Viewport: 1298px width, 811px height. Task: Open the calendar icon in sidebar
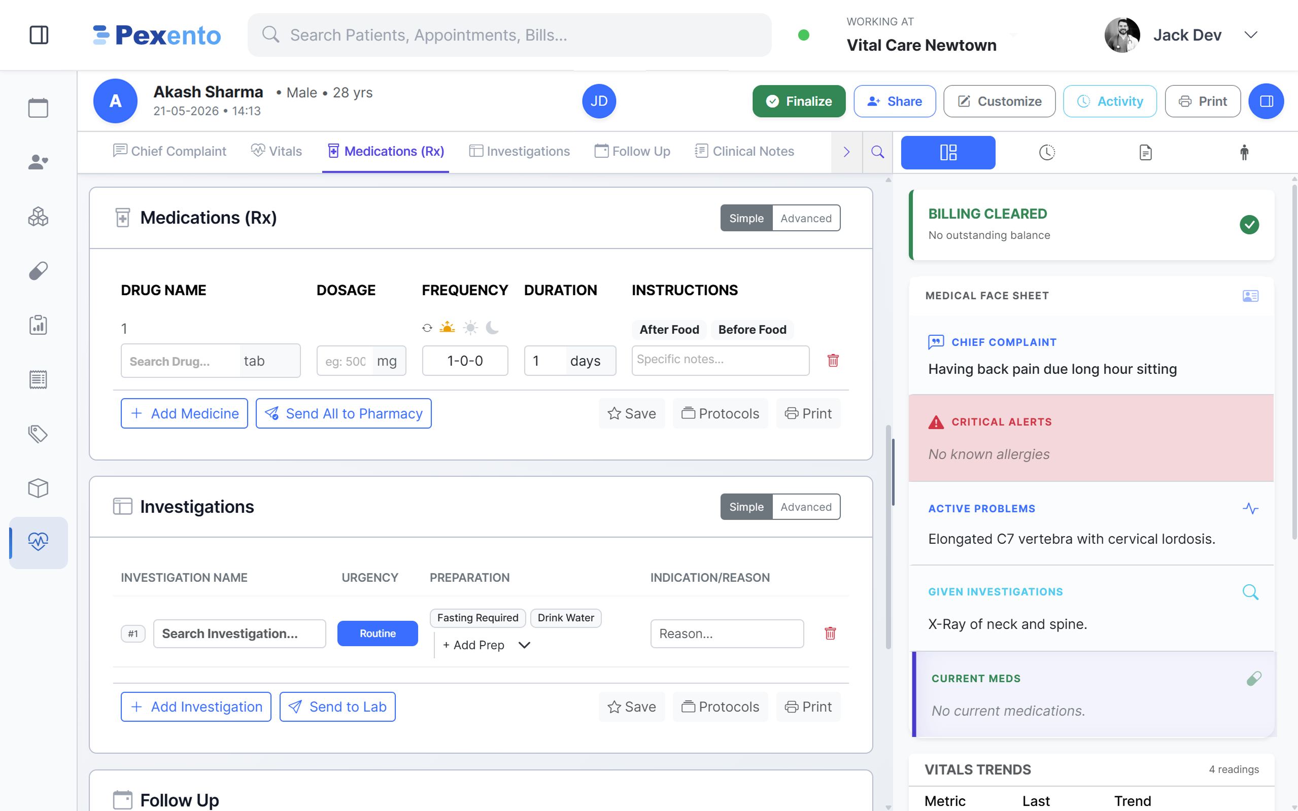pos(38,108)
